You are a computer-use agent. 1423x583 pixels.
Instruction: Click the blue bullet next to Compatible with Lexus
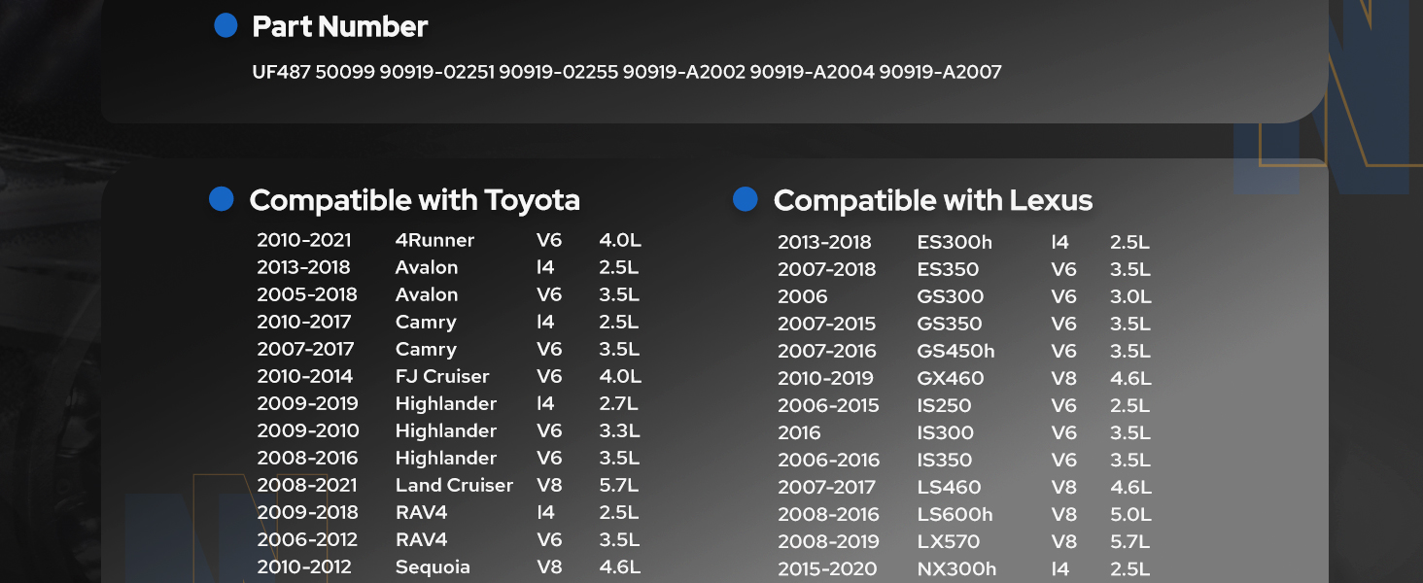[746, 199]
